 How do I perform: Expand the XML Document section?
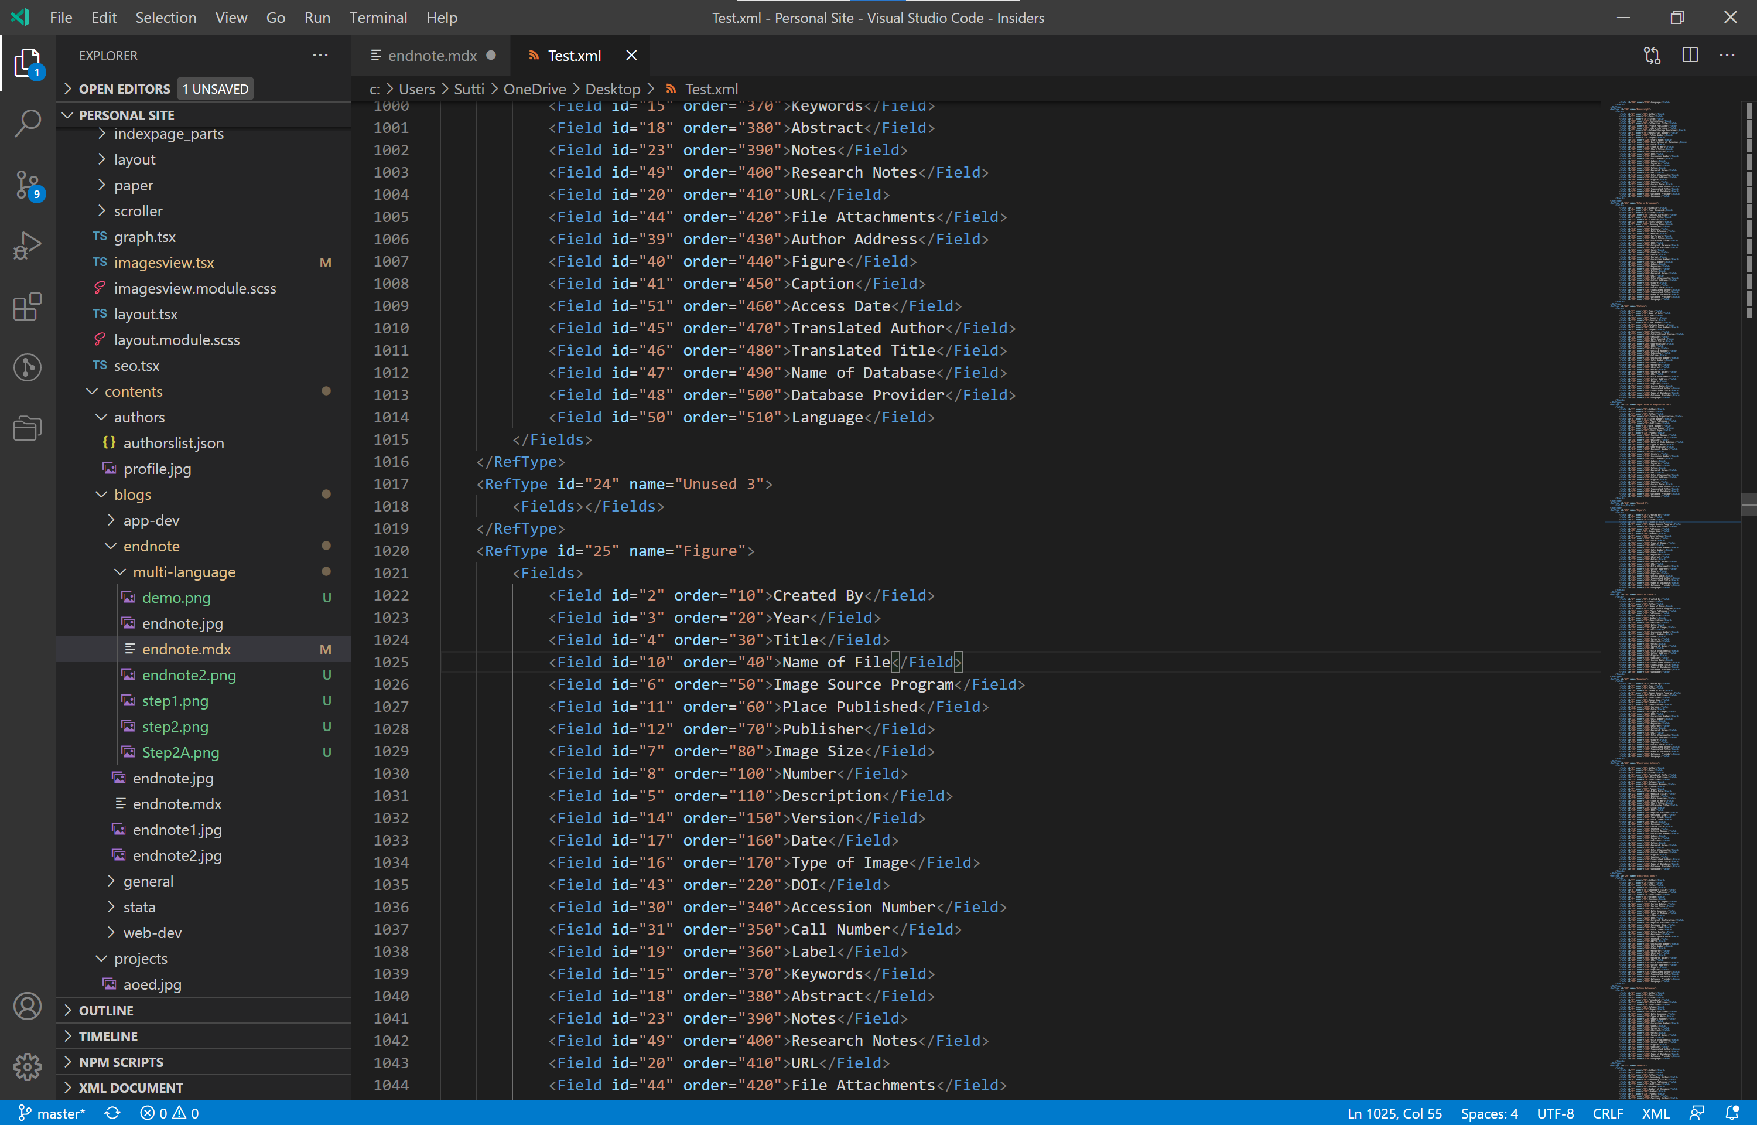[x=203, y=1087]
